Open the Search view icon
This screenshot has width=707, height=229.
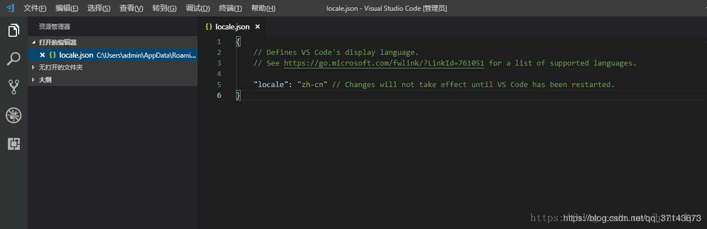[x=14, y=59]
